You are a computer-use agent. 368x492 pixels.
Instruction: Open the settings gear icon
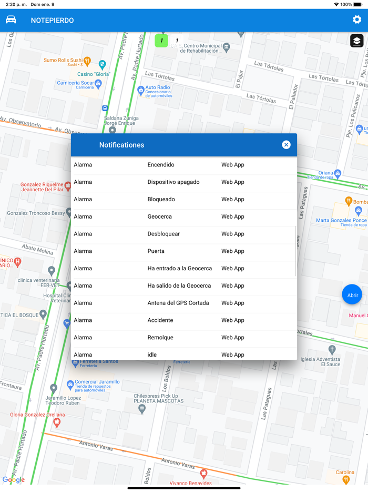[357, 20]
